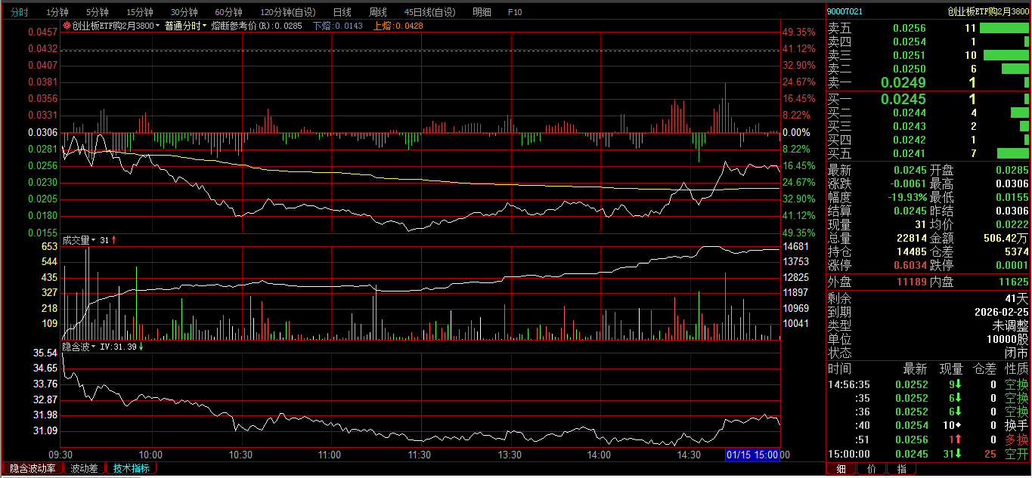Click the IV:31.39 implied volatility readout

click(118, 347)
